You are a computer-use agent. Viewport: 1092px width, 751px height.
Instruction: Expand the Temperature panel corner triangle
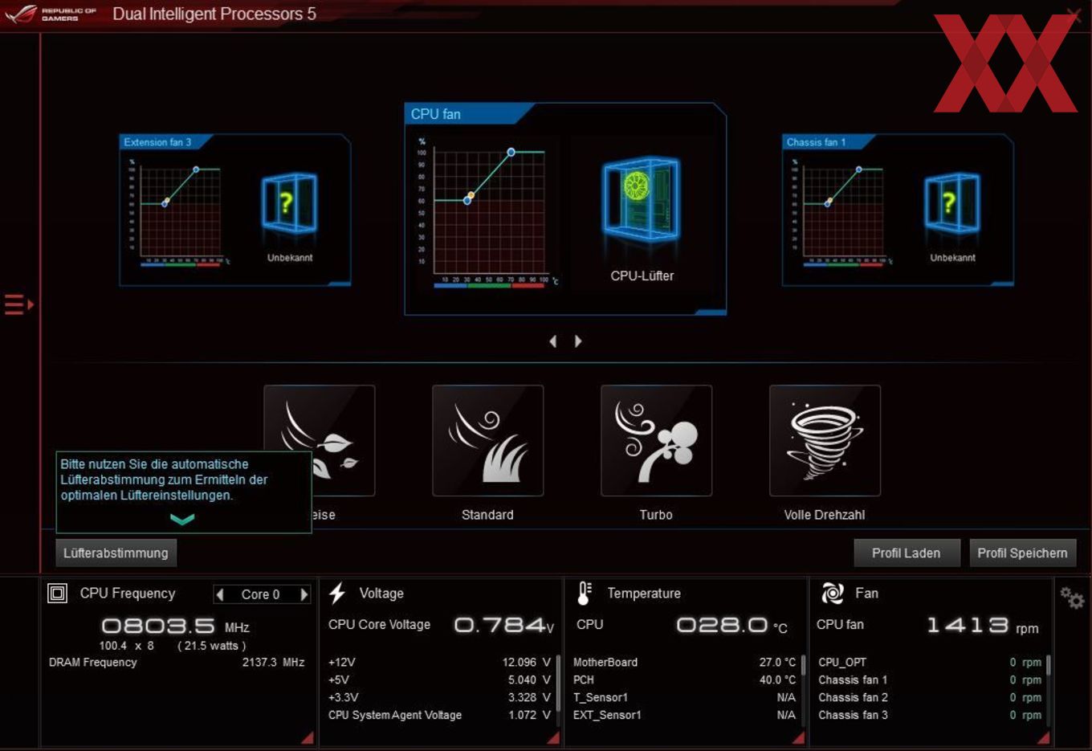[x=798, y=737]
